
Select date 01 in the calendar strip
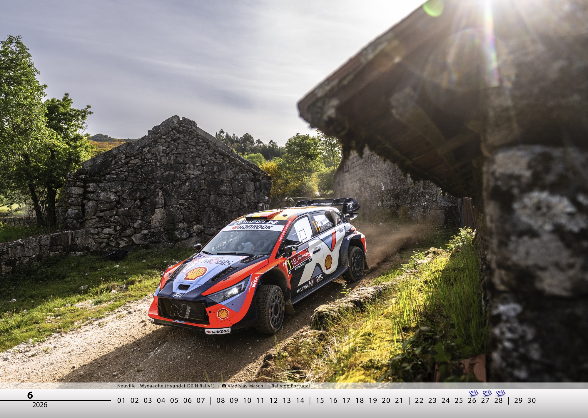(x=121, y=400)
